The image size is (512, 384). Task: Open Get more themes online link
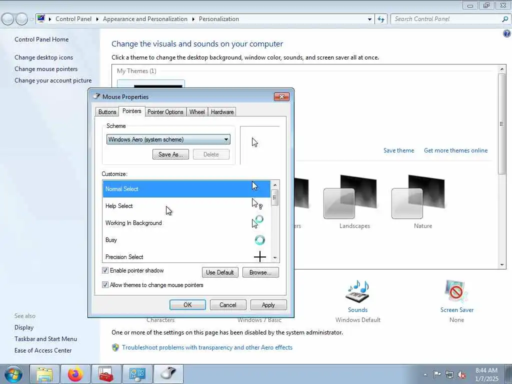[455, 150]
